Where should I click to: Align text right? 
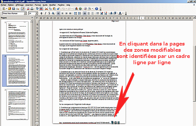click(66, 13)
